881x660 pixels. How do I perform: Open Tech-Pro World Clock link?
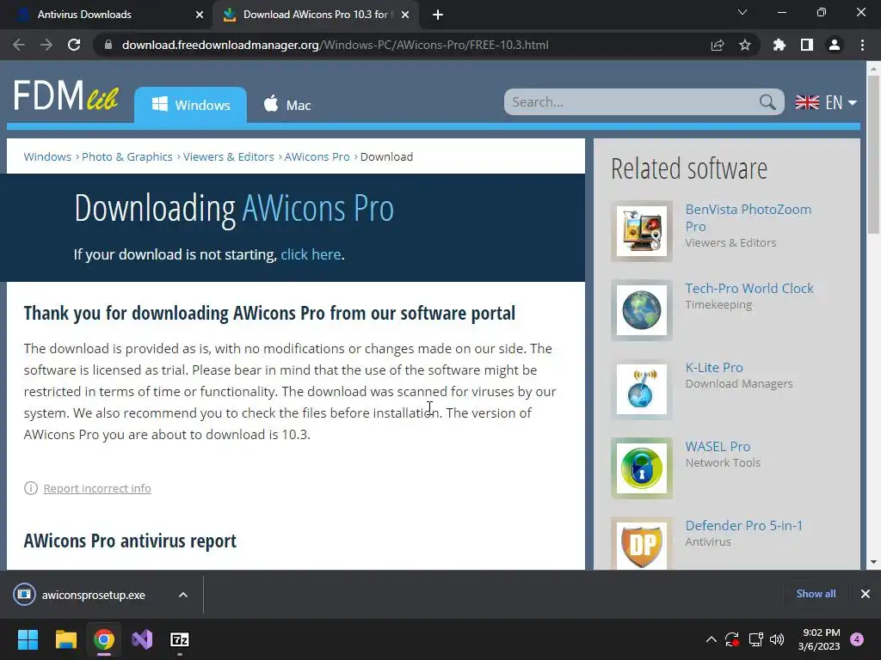pos(749,288)
